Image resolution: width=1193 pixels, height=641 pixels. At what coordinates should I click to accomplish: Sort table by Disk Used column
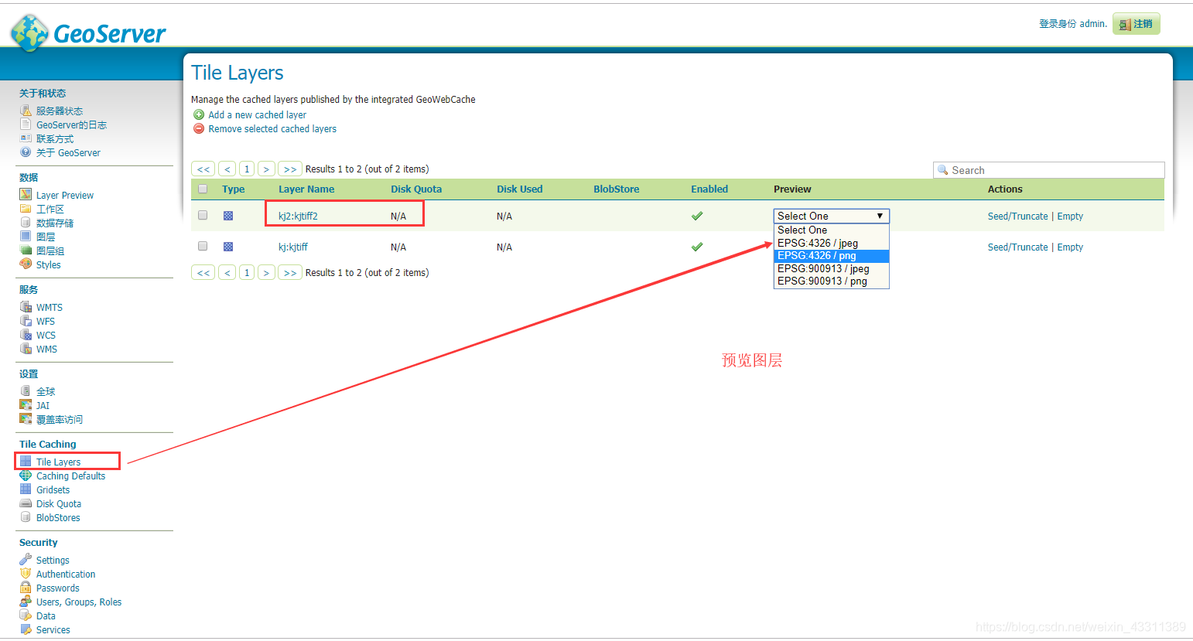520,189
